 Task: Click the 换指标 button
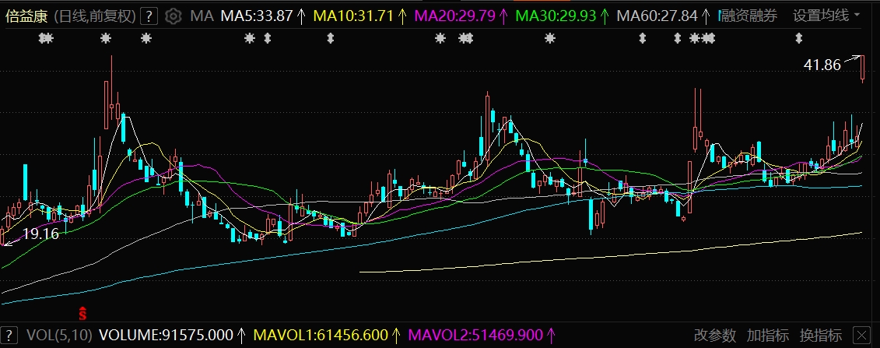pos(820,336)
